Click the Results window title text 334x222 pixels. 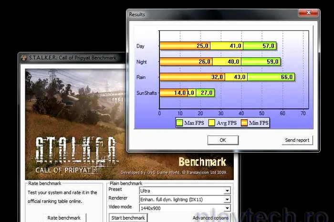point(137,14)
